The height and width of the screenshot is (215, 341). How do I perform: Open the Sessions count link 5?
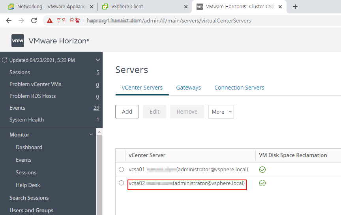98,73
